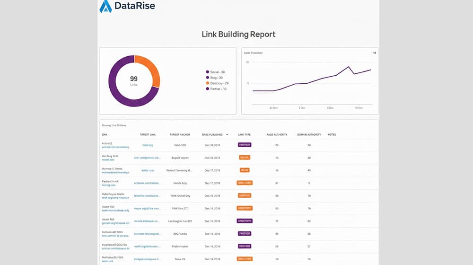Click the Notes column header
Screen dimensions: 473x265
point(332,134)
